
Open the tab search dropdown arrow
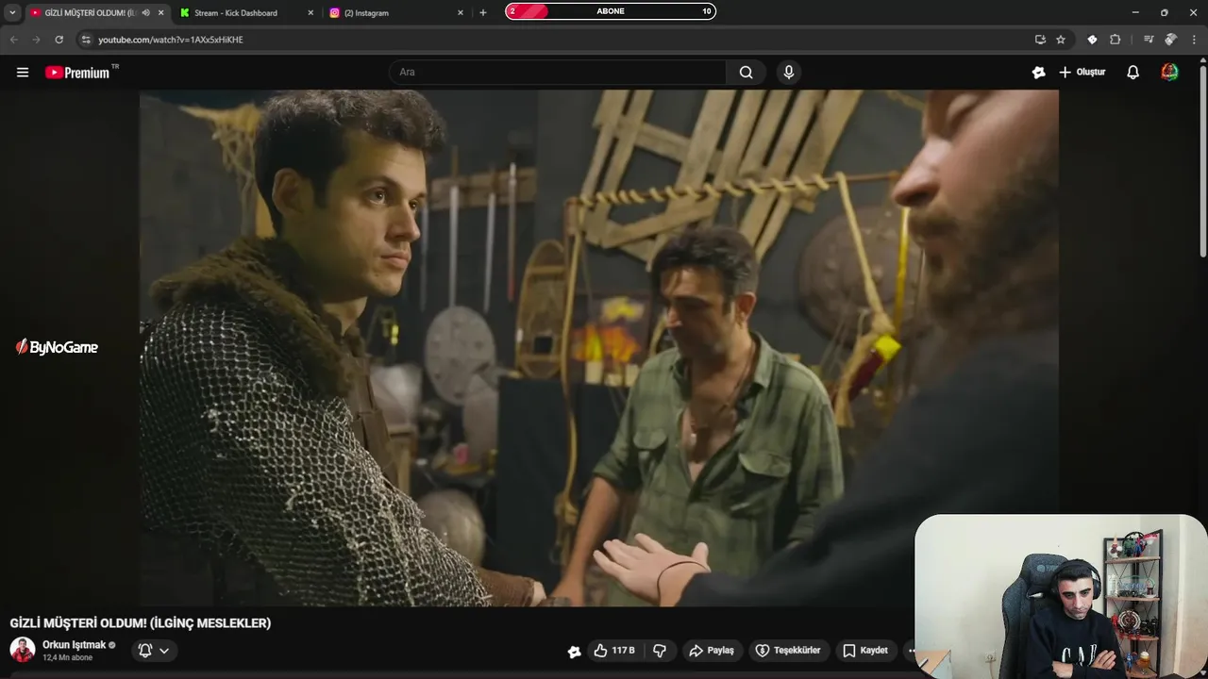point(12,13)
